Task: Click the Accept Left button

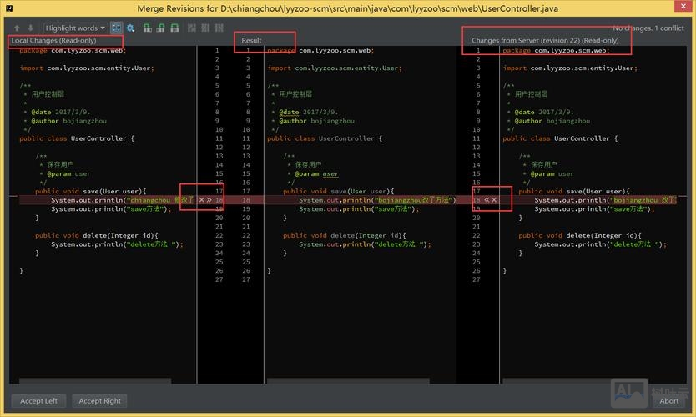Action: click(x=39, y=400)
